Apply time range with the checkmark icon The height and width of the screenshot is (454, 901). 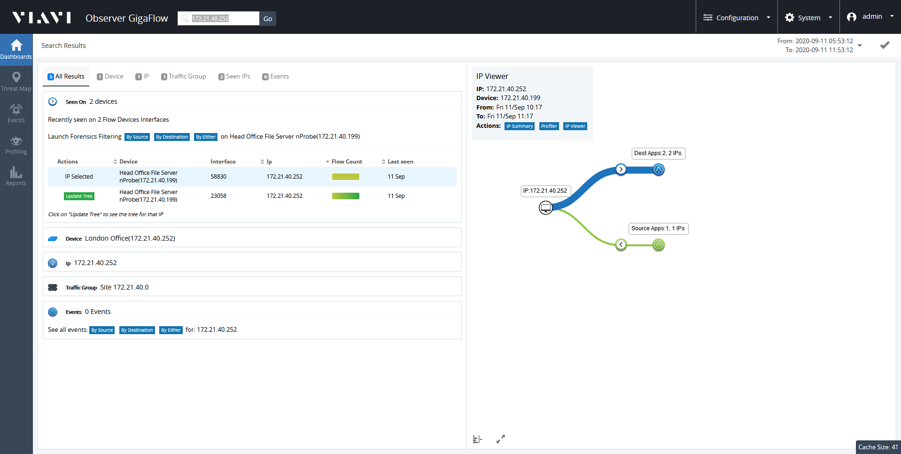click(x=885, y=45)
